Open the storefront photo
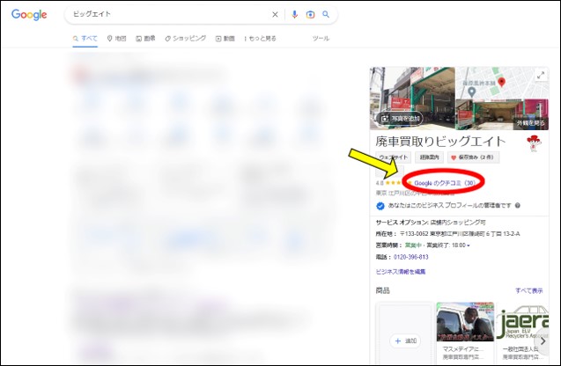Image resolution: width=561 pixels, height=366 pixels. pos(412,99)
